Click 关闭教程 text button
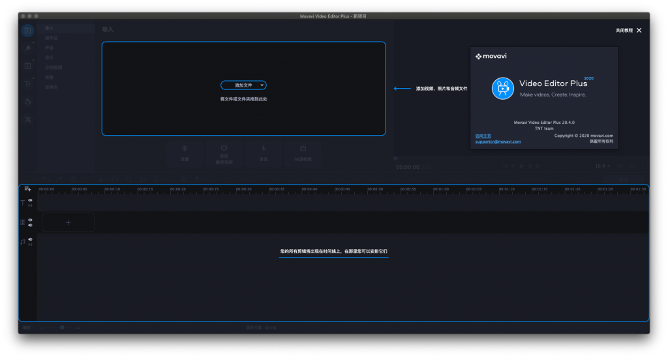Screen dimensions: 668x358 tap(624, 30)
